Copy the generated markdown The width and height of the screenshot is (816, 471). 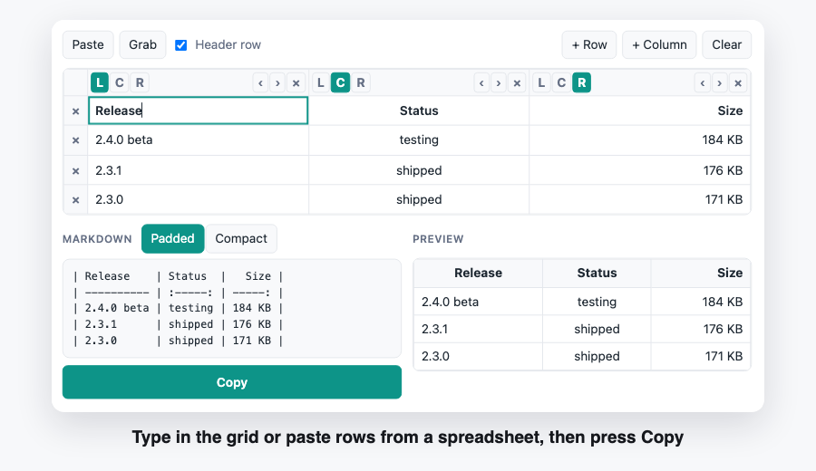pos(232,382)
